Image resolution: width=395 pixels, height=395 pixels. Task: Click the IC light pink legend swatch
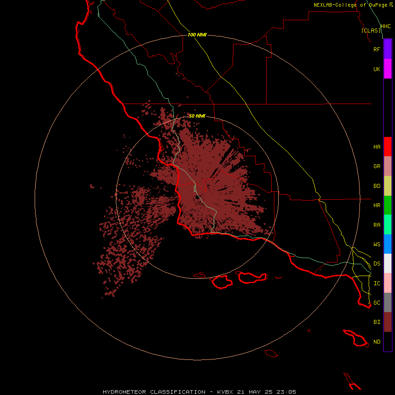pos(388,283)
